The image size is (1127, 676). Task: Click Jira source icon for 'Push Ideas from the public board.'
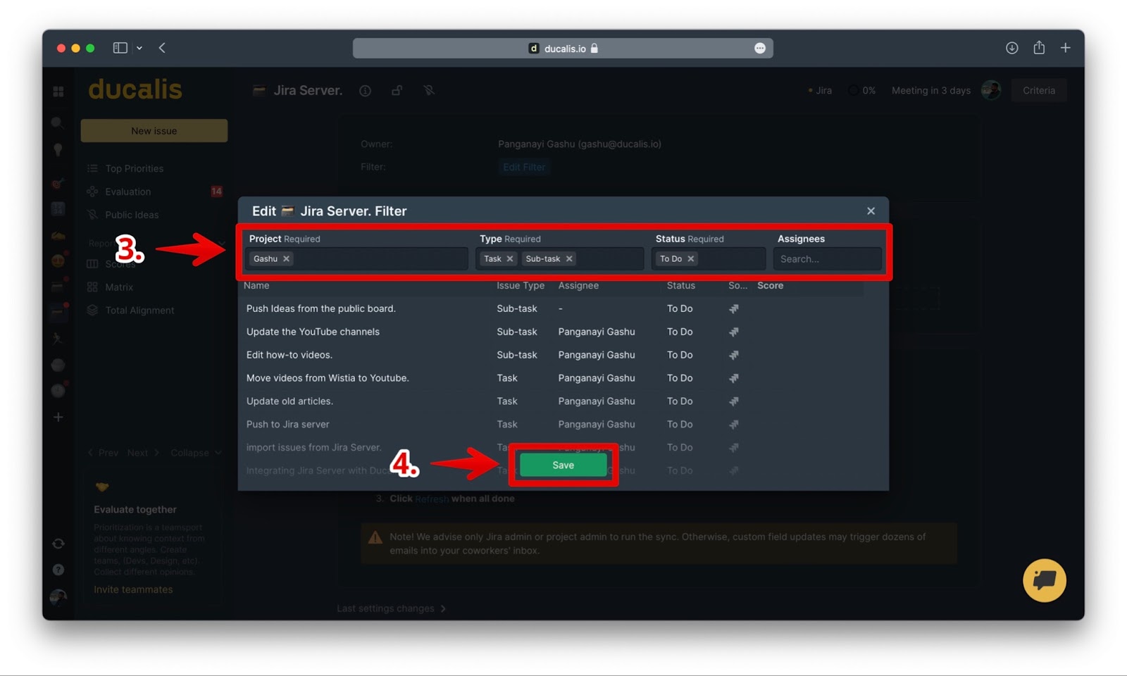pyautogui.click(x=734, y=308)
